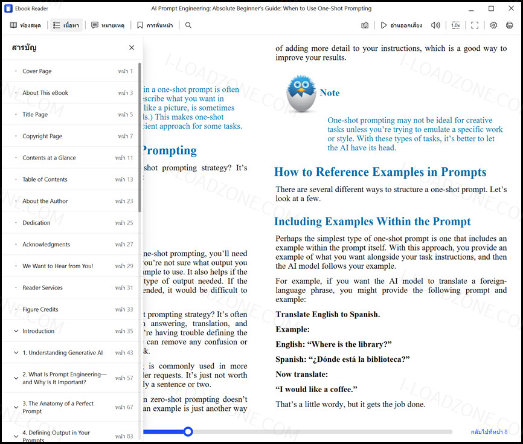Expand 1. Understanding Generative AI chevron
Screen dimensions: 523x444
(x=16, y=353)
